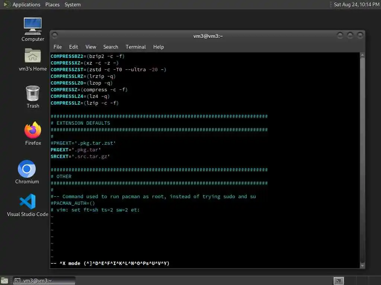Viewport: 381px width, 285px height.
Task: Click the 'Command used to run pacman' comment
Action: tap(153, 197)
